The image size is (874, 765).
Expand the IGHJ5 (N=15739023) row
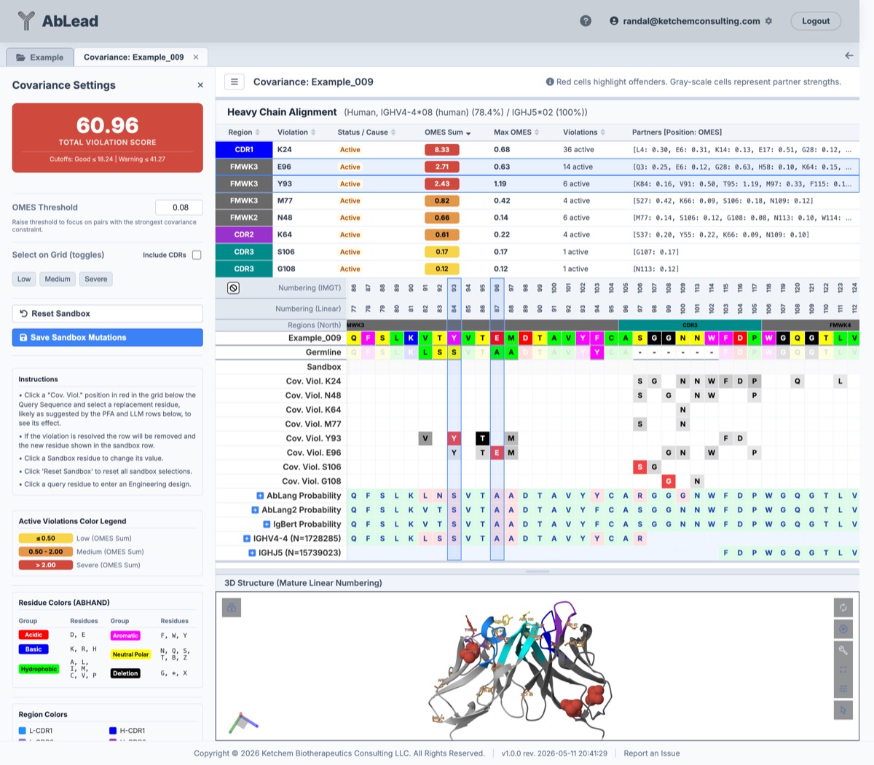click(x=252, y=553)
